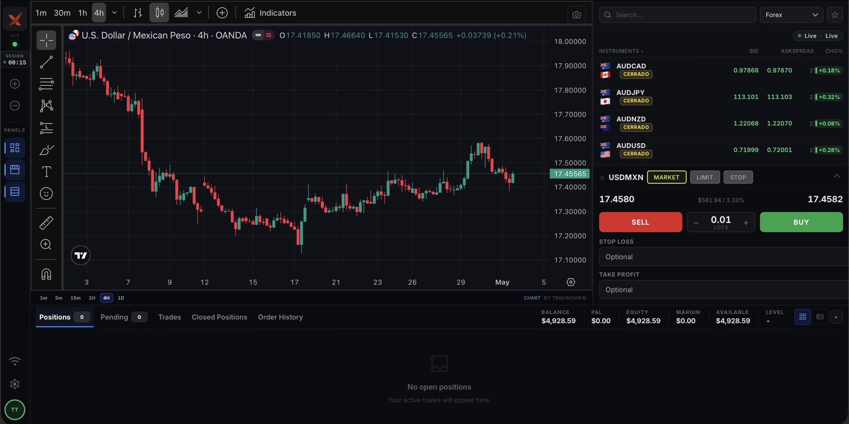Image resolution: width=849 pixels, height=424 pixels.
Task: Activate the magnet snap mode icon
Action: pos(46,273)
